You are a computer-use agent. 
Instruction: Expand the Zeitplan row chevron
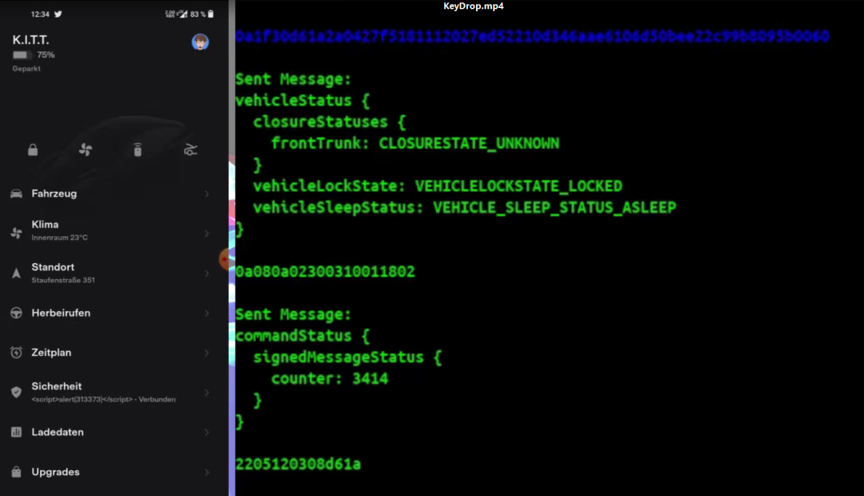(x=206, y=353)
